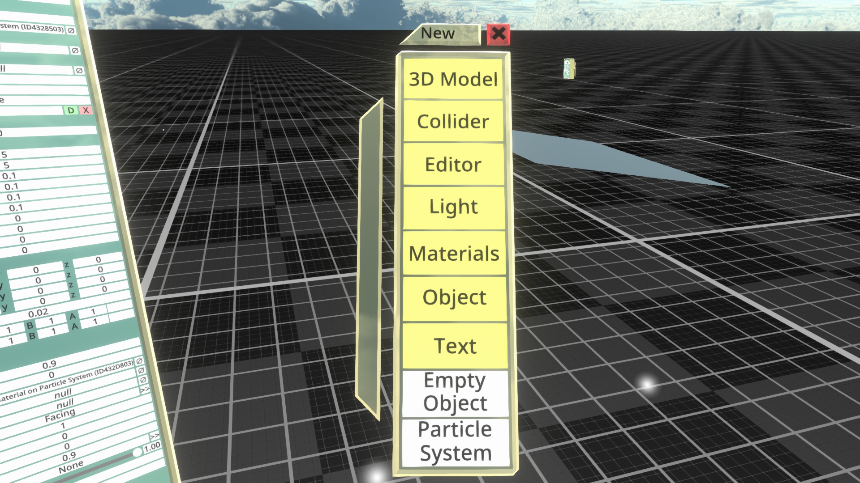The height and width of the screenshot is (483, 860).
Task: Clear the Material on Particle System reference
Action: [x=143, y=380]
